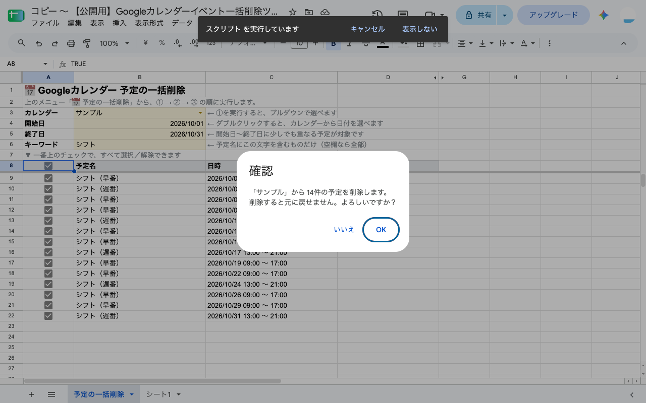The height and width of the screenshot is (403, 646).
Task: Undo the last action
Action: (39, 43)
